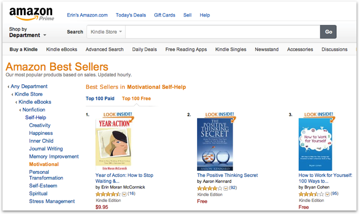This screenshot has height=214, width=359.
Task: Focus the search text field
Action: click(223, 32)
